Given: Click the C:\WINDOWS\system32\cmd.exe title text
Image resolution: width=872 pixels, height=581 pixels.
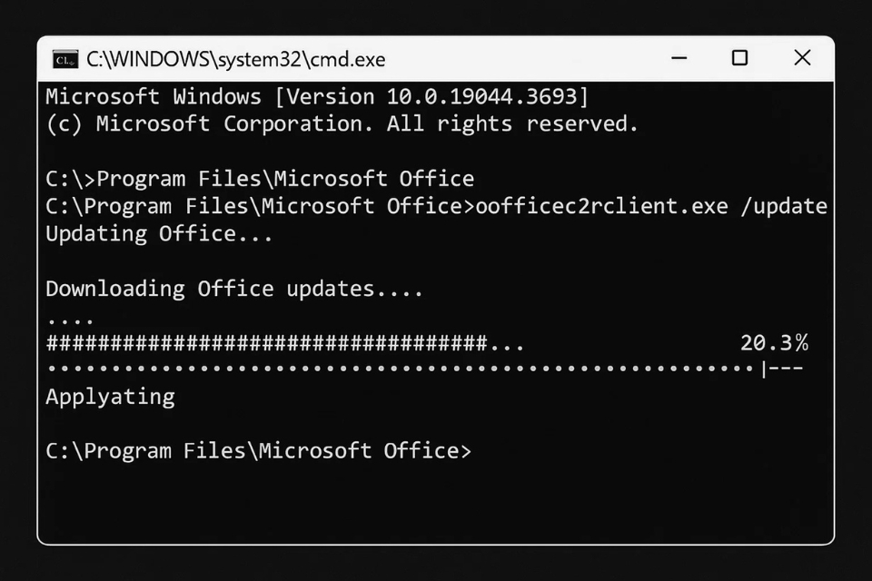Looking at the screenshot, I should (x=235, y=59).
